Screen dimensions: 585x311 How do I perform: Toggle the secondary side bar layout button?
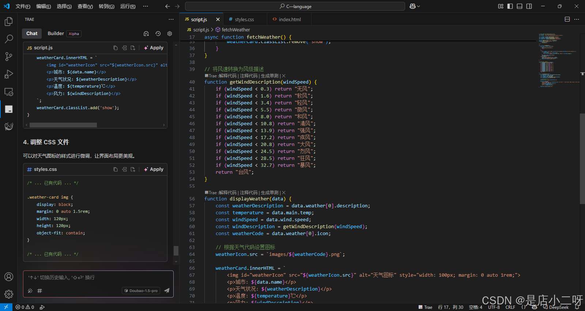coord(529,6)
